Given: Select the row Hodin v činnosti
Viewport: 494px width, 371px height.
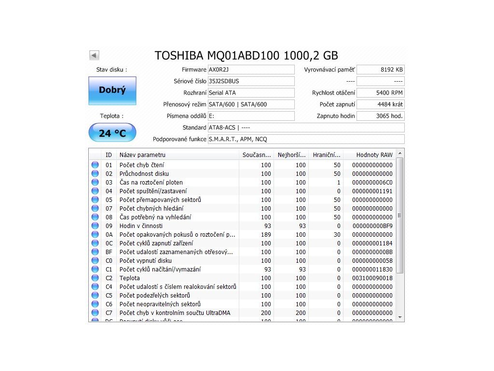Looking at the screenshot, I should [242, 226].
